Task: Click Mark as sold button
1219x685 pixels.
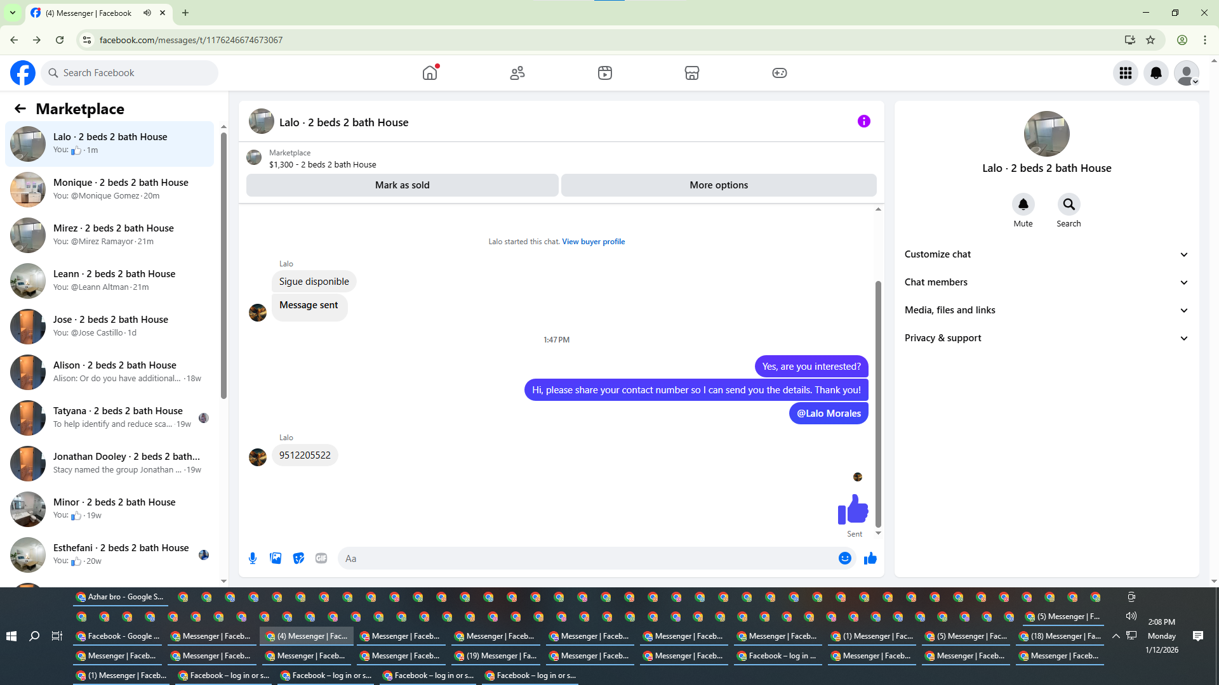Action: pos(402,185)
